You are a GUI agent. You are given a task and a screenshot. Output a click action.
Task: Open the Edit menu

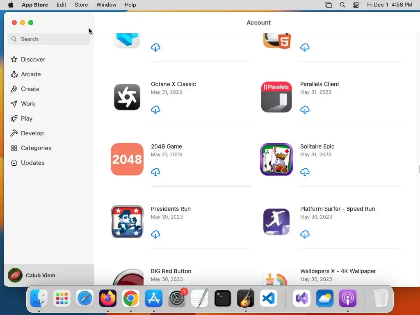[x=62, y=5]
